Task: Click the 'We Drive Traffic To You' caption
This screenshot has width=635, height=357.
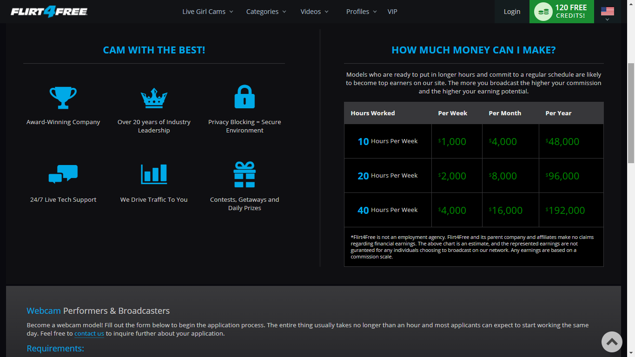Action: [x=154, y=199]
